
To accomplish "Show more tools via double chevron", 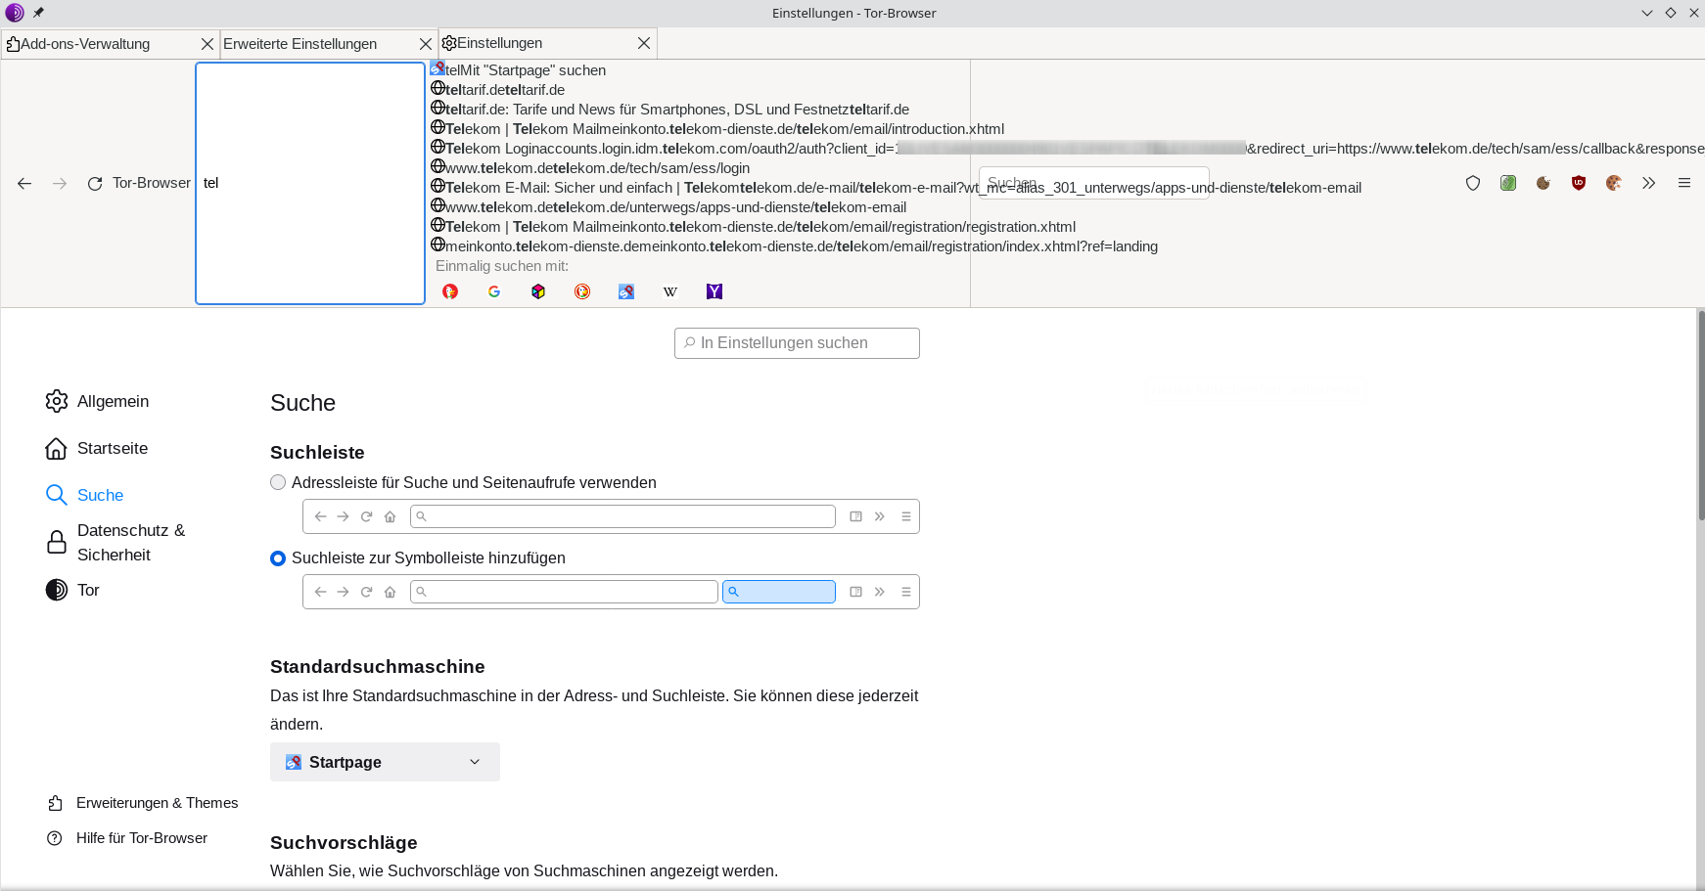I will coord(1649,183).
